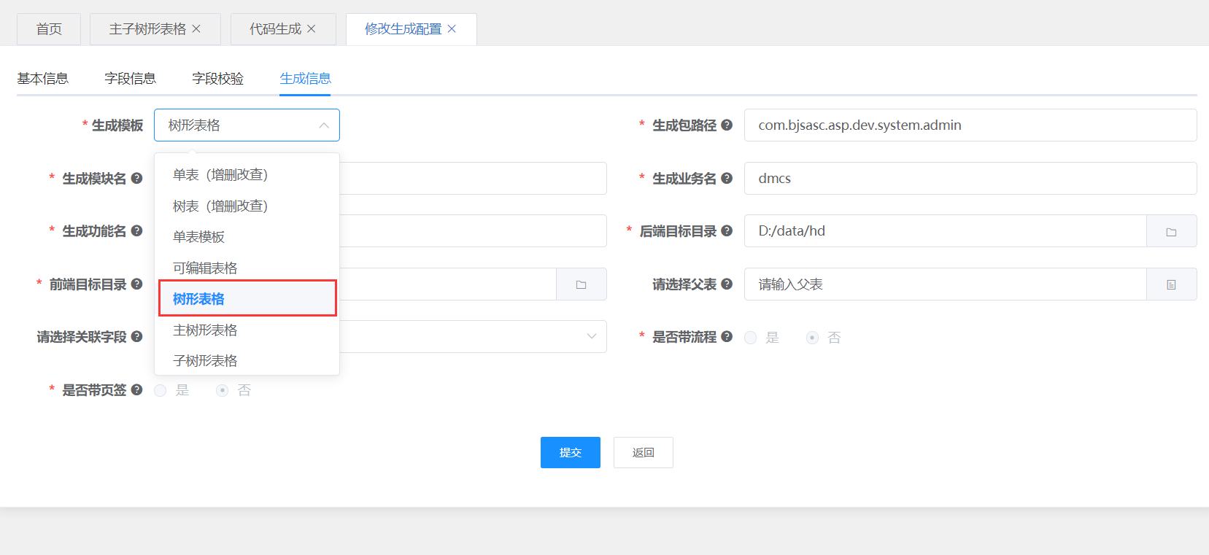Focus the 生成模块名 input field
Screen dimensions: 1209x555
click(x=473, y=178)
